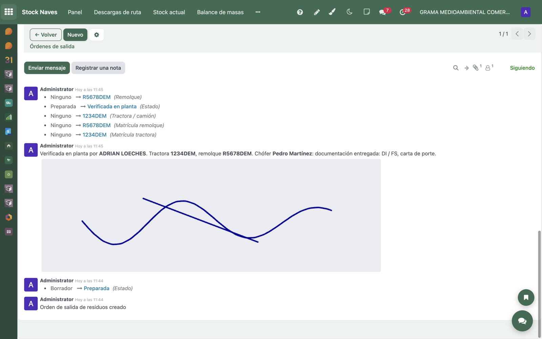
Task: Show followers list icon
Action: (489, 67)
